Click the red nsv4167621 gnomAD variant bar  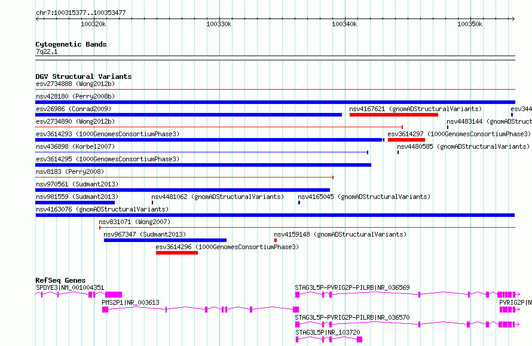(393, 115)
